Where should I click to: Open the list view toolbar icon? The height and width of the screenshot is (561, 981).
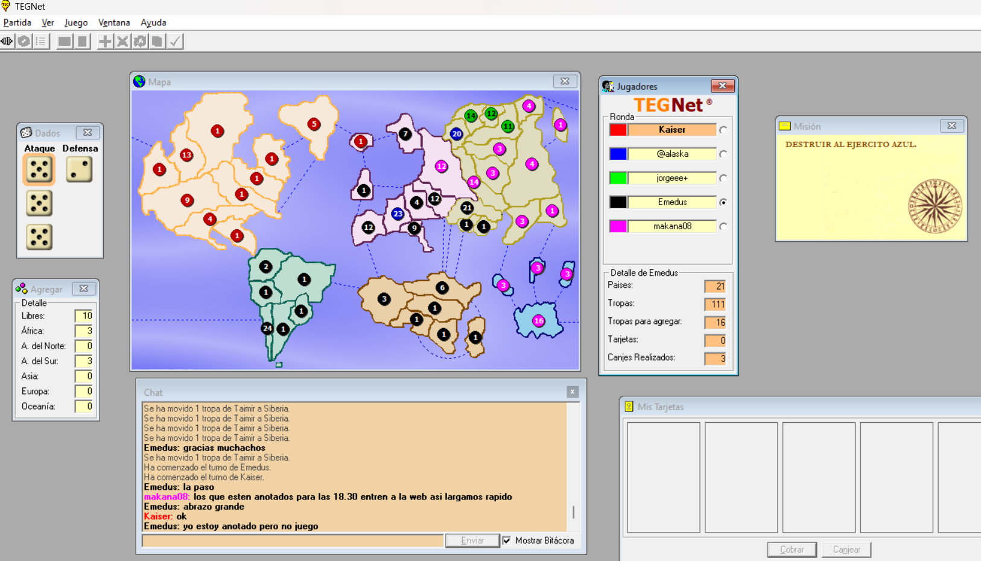pyautogui.click(x=41, y=41)
